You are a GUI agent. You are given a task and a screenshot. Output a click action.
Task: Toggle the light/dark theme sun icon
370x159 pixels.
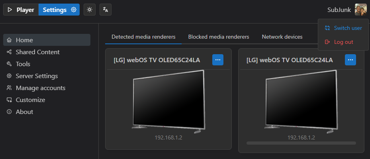tap(90, 10)
